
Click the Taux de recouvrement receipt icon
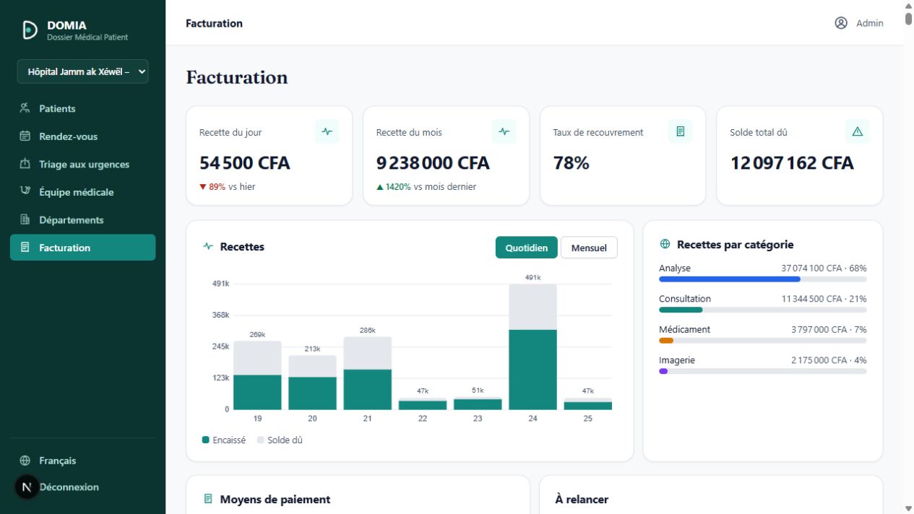pos(681,131)
